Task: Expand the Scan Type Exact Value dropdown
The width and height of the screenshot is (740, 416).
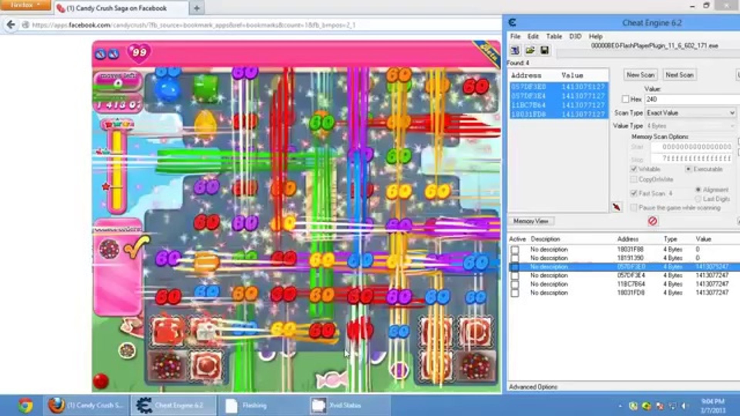Action: pyautogui.click(x=691, y=113)
